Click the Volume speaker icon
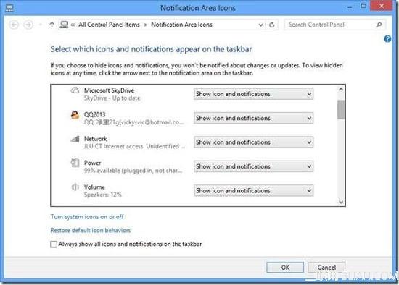 coord(75,187)
